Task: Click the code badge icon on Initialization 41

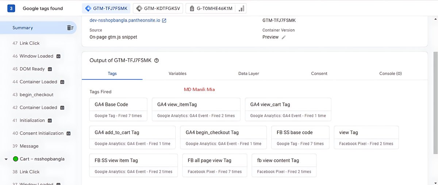Action: pos(50,121)
